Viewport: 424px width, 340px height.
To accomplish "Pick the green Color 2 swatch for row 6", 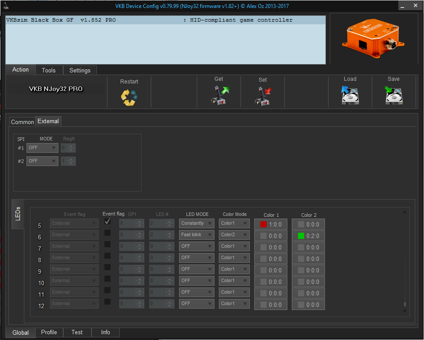I will pyautogui.click(x=301, y=236).
